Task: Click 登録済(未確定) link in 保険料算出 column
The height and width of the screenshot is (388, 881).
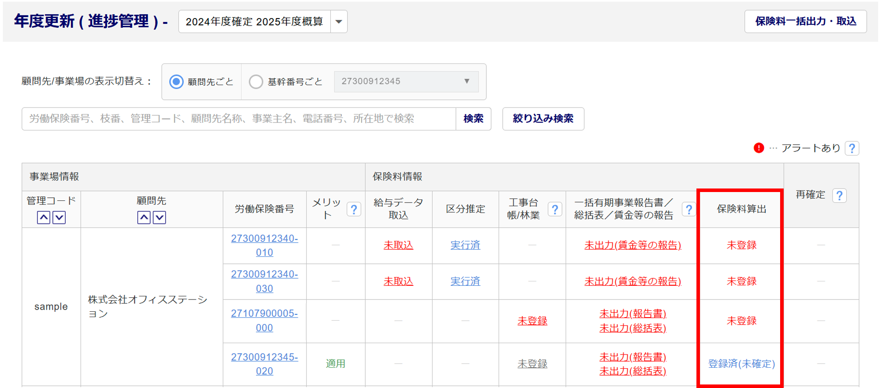Action: click(x=741, y=364)
